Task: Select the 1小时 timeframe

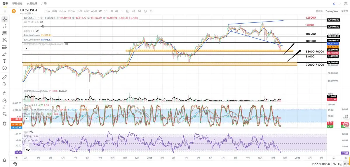Action: pos(79,11)
